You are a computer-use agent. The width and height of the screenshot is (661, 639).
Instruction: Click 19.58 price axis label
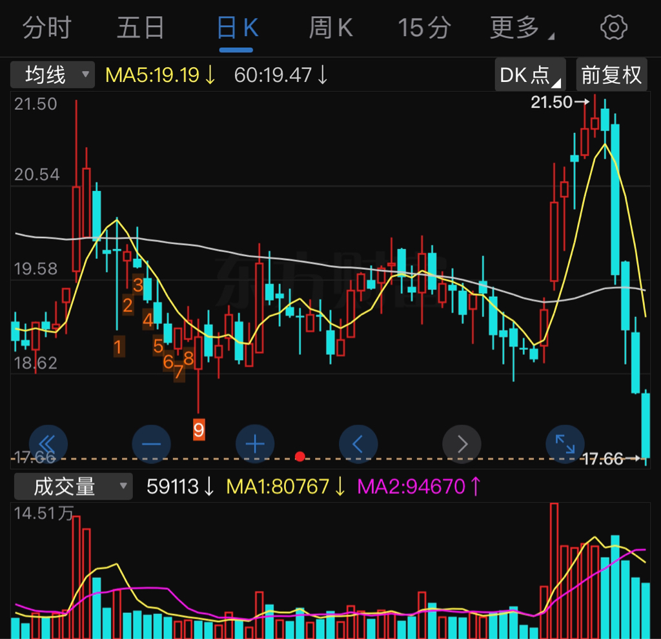click(36, 269)
